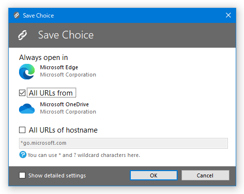244x194 pixels.
Task: Dismiss dialog with Cancel button
Action: click(205, 175)
